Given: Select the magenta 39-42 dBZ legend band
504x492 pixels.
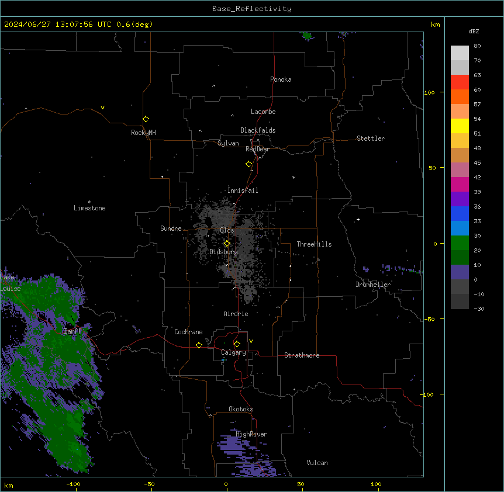Looking at the screenshot, I should 460,184.
